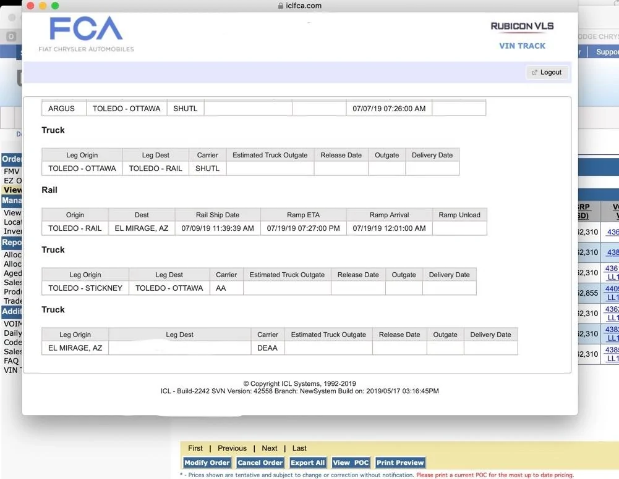The height and width of the screenshot is (479, 619).
Task: Go to Next page link
Action: [269, 448]
